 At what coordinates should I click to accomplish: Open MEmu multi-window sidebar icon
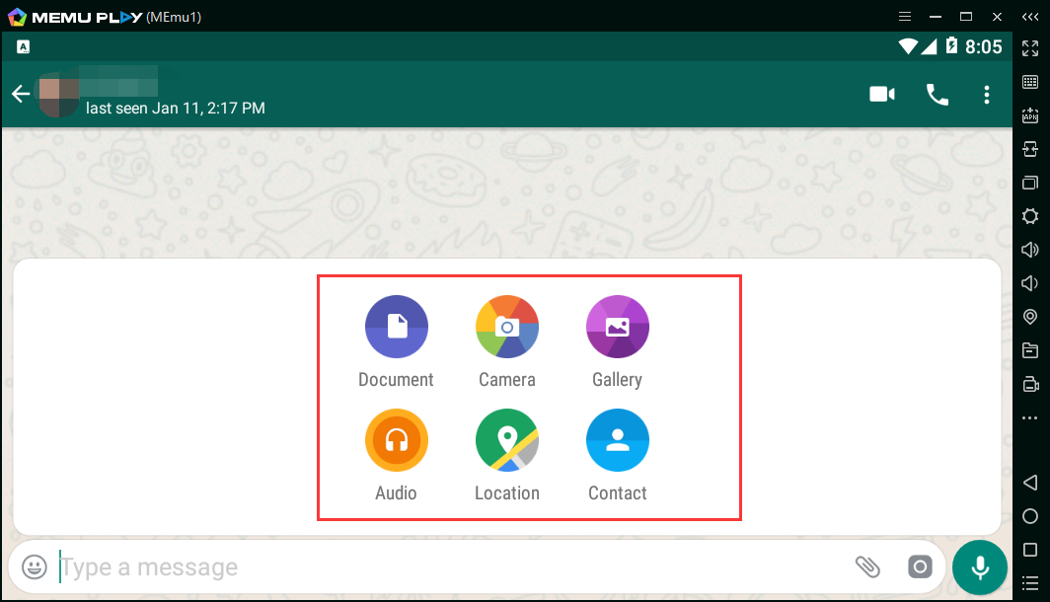[x=1030, y=183]
